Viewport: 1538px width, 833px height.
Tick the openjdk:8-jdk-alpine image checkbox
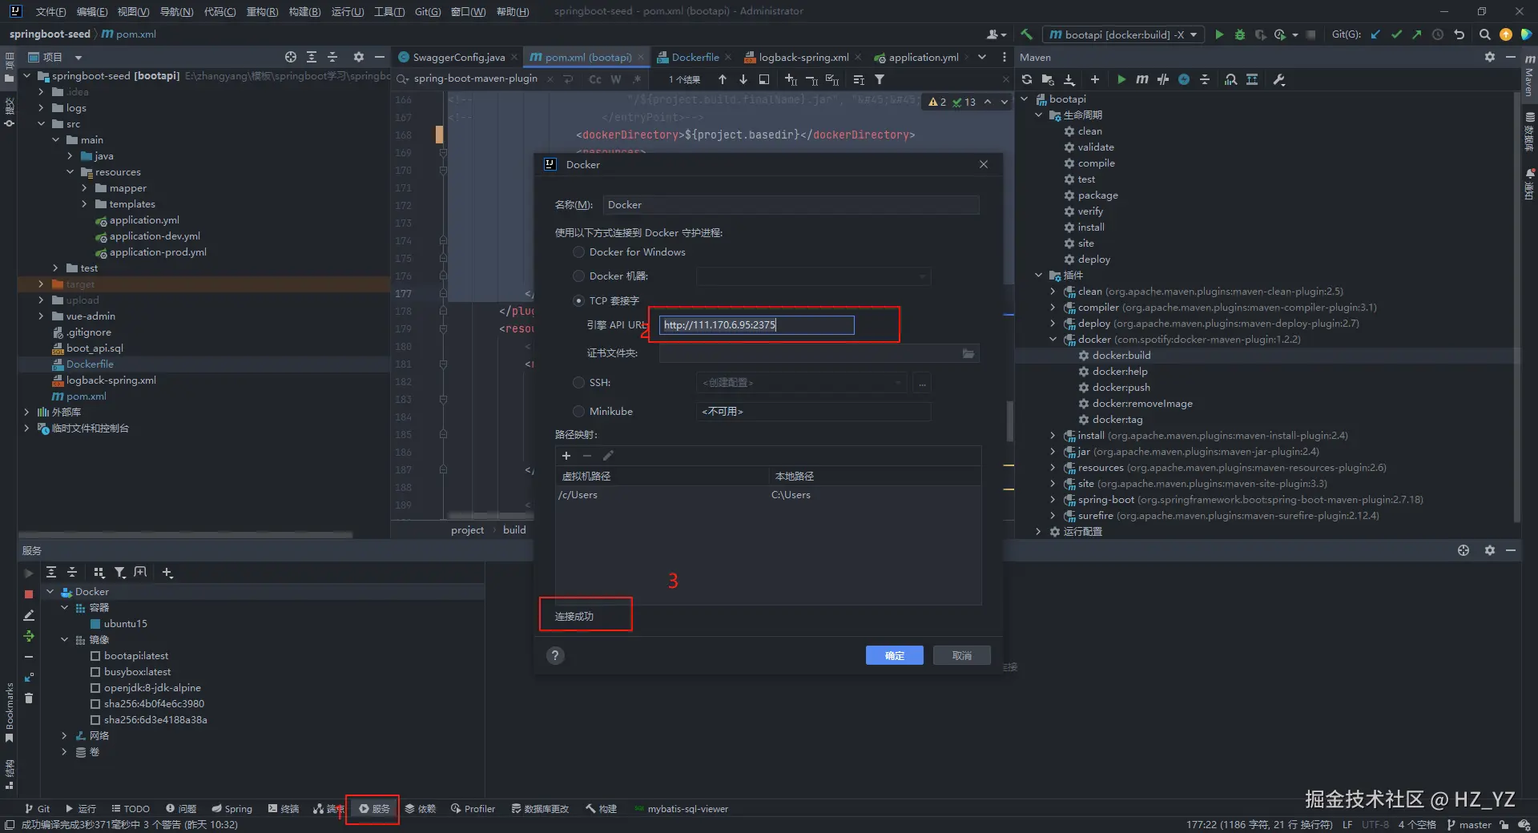pyautogui.click(x=95, y=688)
